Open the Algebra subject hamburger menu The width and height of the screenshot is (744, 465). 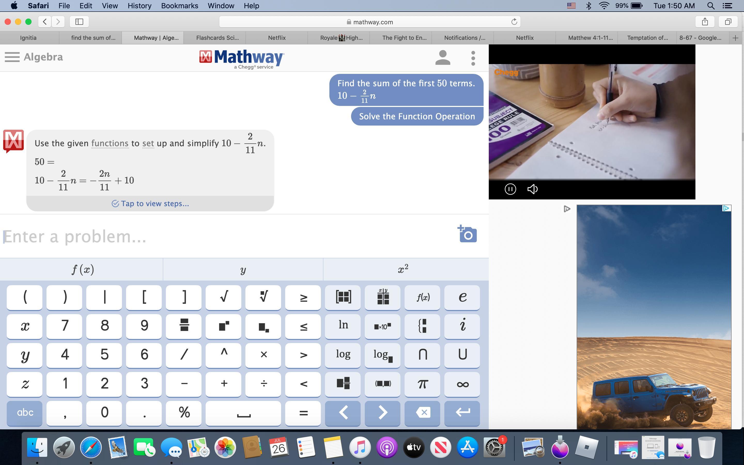12,57
